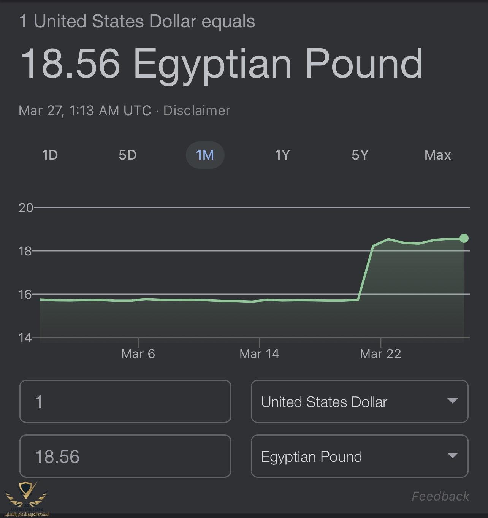Image resolution: width=488 pixels, height=518 pixels.
Task: Click the Mar 22 axis marker
Action: [x=380, y=354]
